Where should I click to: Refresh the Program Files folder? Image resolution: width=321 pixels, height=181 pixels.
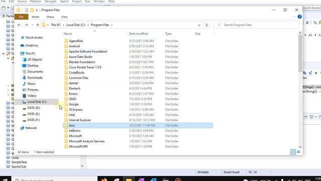207,25
